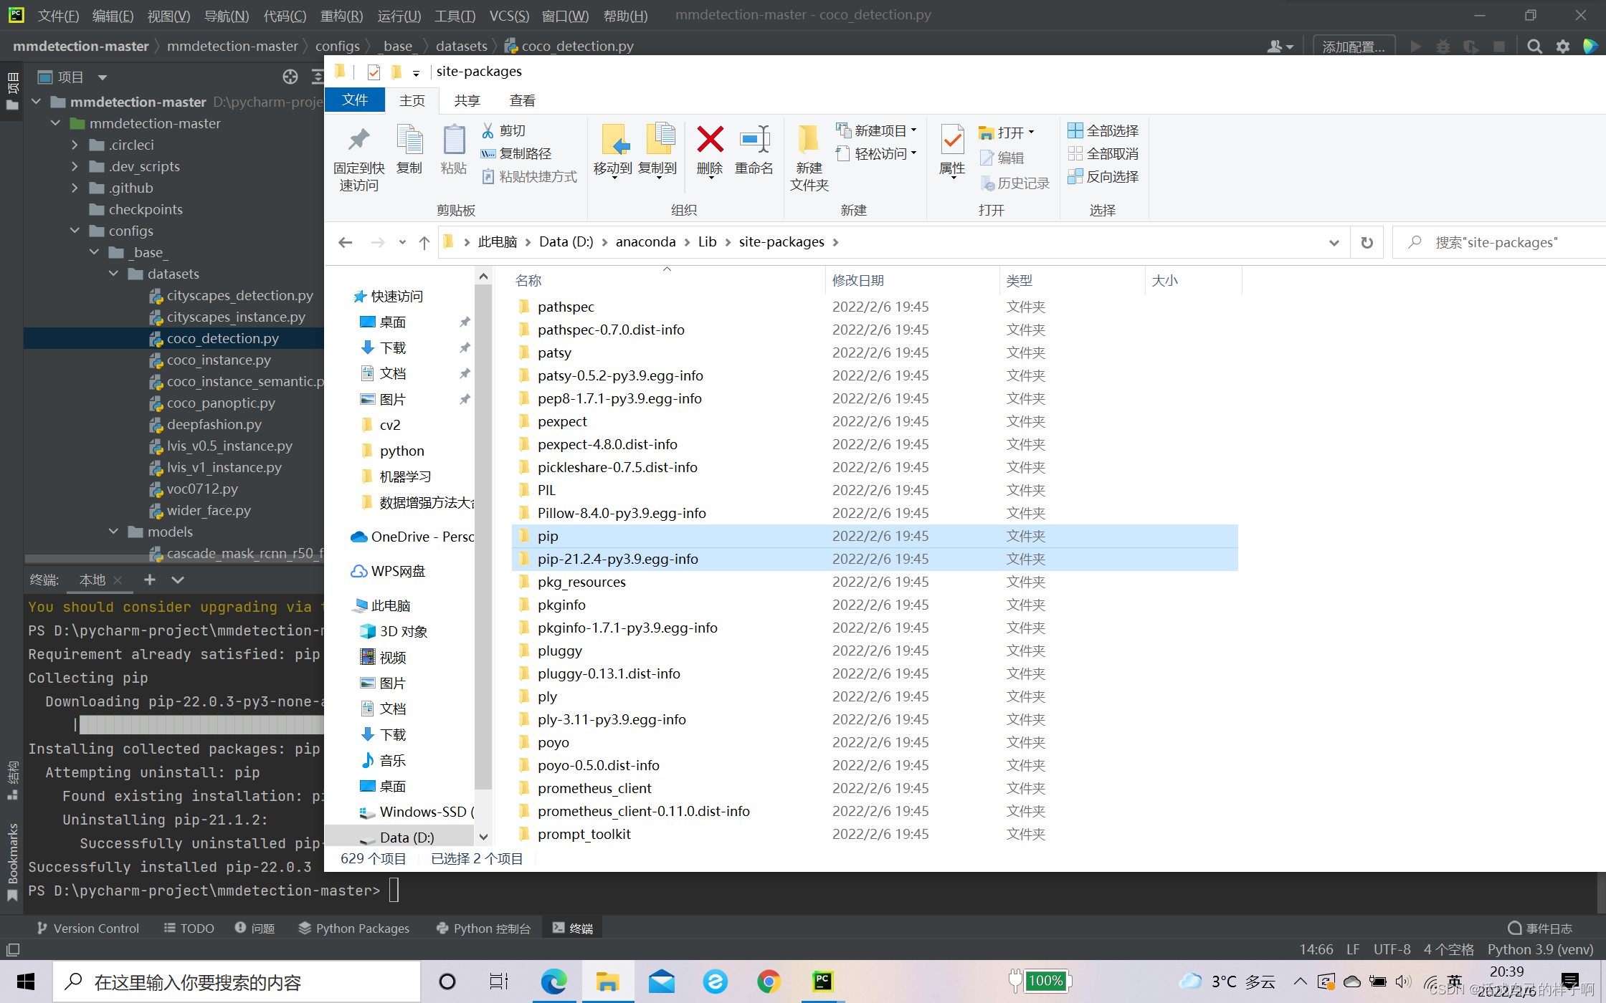Screen dimensions: 1606x1003
Task: Click the Properties checkmark icon
Action: [x=952, y=140]
